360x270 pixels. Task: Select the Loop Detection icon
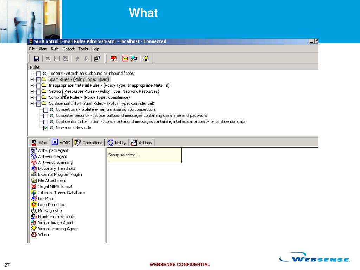(33, 204)
